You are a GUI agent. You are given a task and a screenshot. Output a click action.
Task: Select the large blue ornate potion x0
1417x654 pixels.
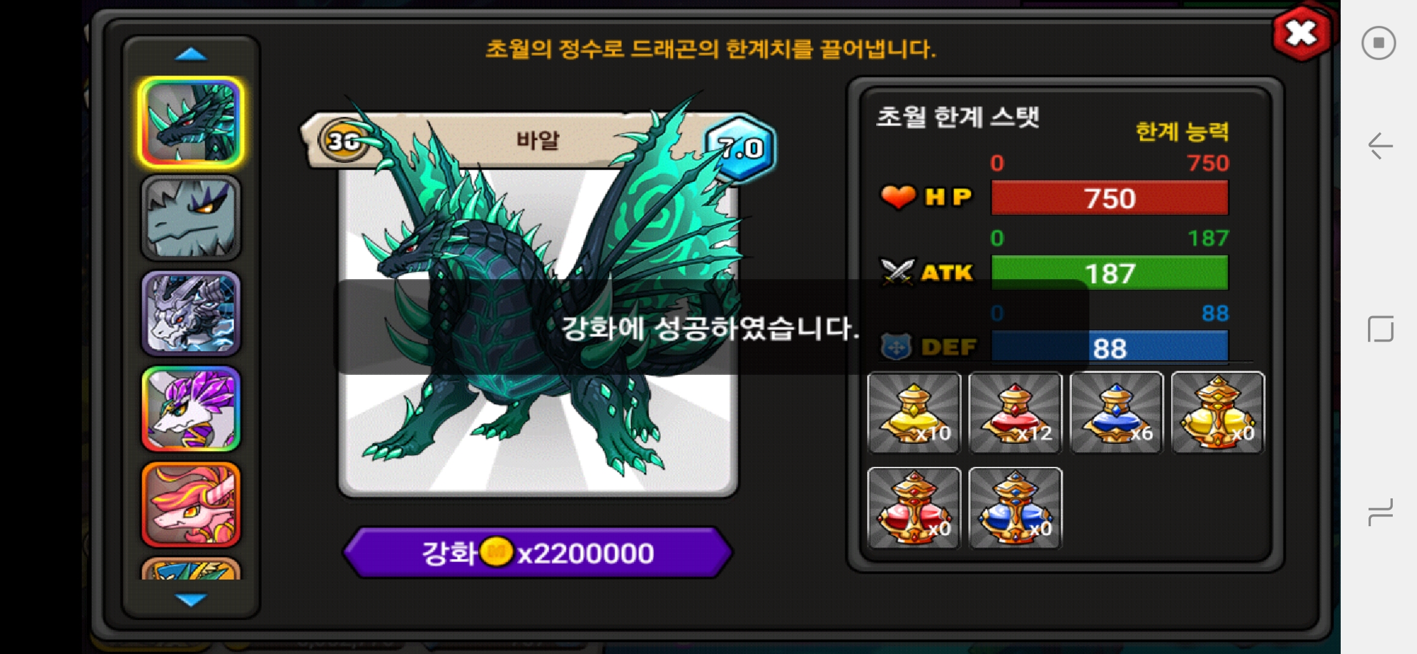1016,508
